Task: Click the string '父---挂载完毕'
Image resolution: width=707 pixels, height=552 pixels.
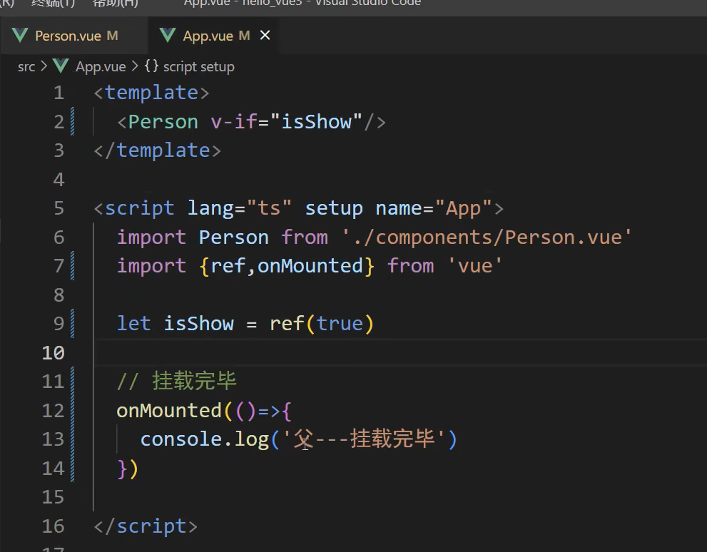Action: click(x=364, y=439)
